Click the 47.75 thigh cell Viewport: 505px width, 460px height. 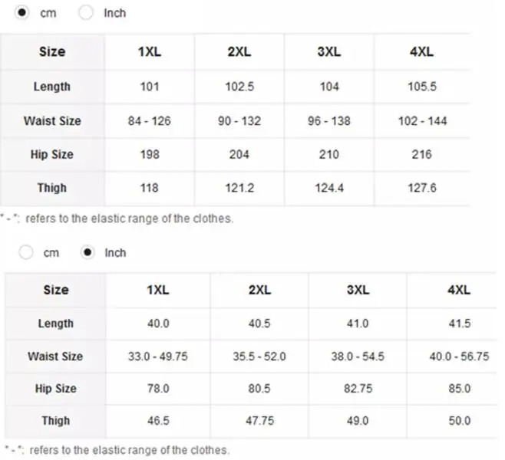point(259,421)
